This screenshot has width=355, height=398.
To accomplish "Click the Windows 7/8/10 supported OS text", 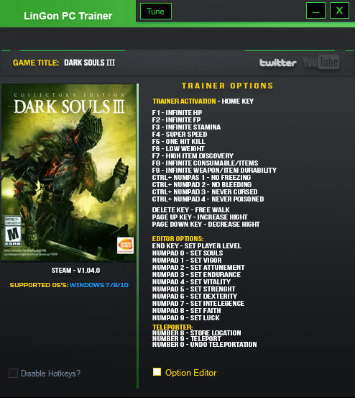I will click(99, 285).
